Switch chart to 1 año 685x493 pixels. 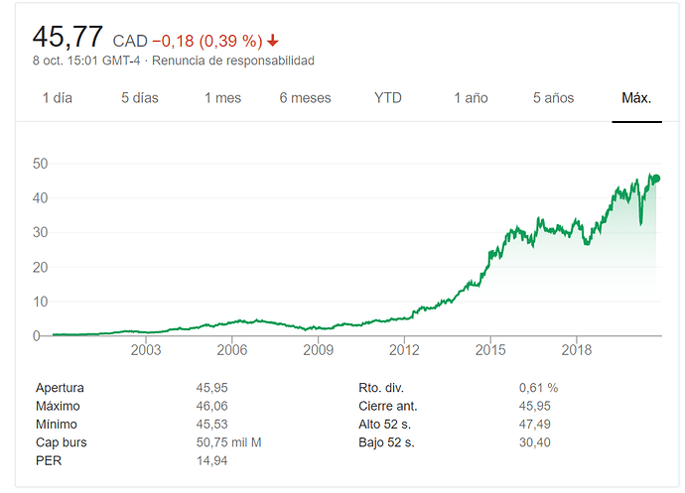point(471,98)
